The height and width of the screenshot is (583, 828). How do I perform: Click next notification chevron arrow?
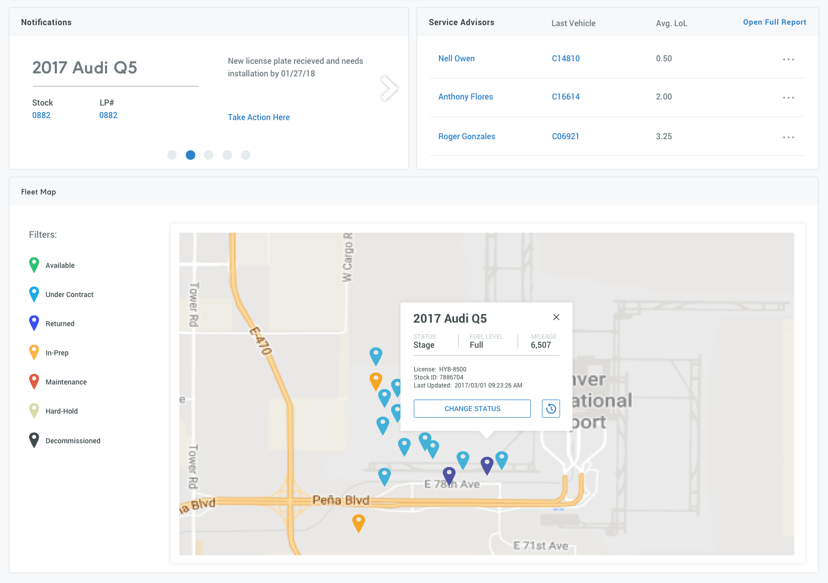(389, 89)
